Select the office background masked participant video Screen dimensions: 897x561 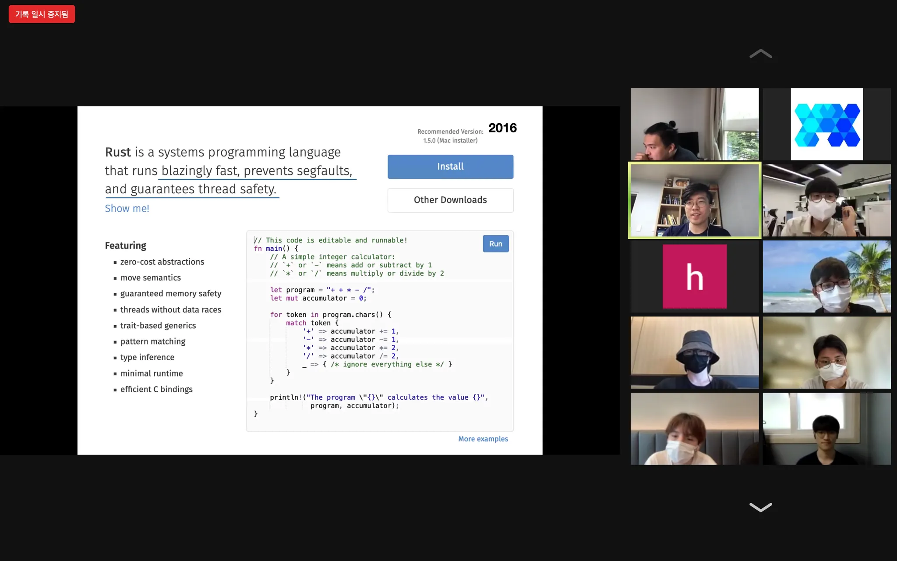pos(826,201)
